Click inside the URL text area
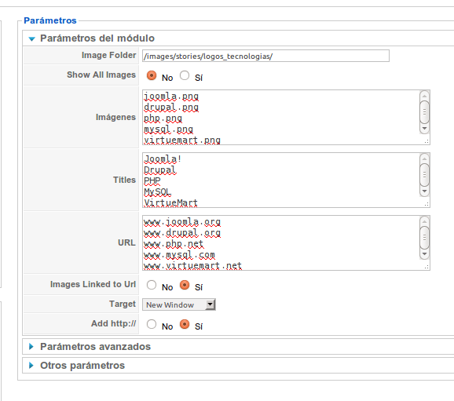The width and height of the screenshot is (454, 401). [281, 242]
